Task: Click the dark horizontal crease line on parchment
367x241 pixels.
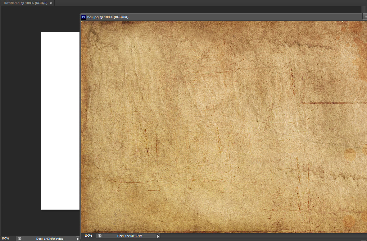Action: [x=333, y=103]
